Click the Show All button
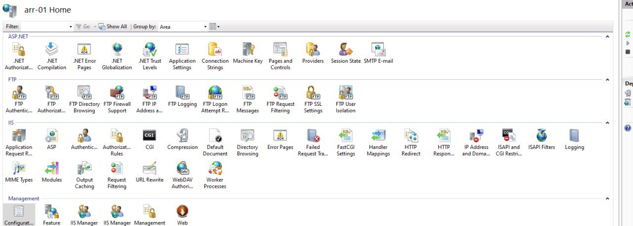The width and height of the screenshot is (633, 226). tap(113, 27)
